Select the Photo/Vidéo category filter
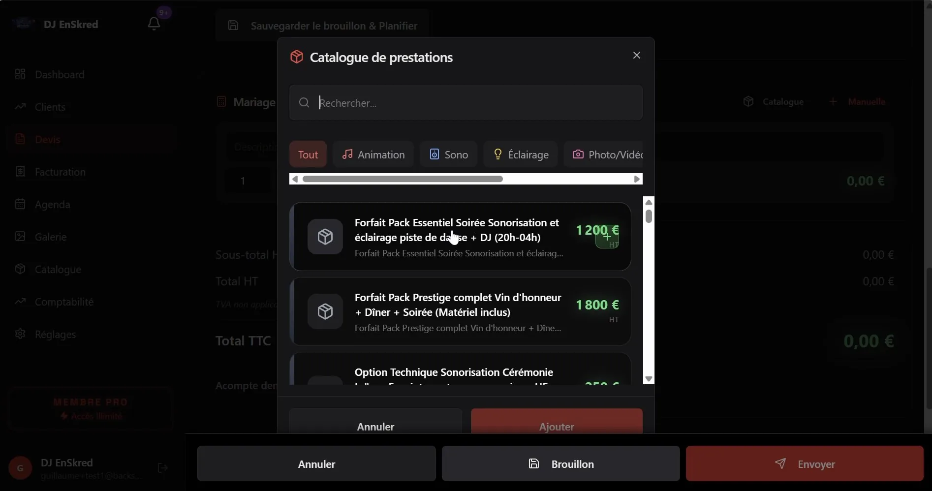 (604, 154)
